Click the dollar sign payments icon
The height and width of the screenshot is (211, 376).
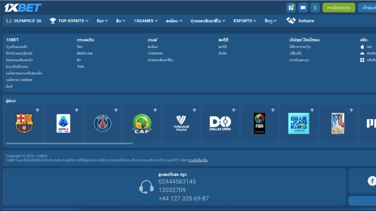point(315,8)
